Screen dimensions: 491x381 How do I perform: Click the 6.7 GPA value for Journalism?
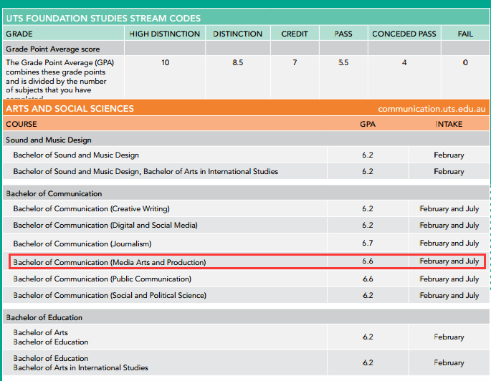pos(368,243)
